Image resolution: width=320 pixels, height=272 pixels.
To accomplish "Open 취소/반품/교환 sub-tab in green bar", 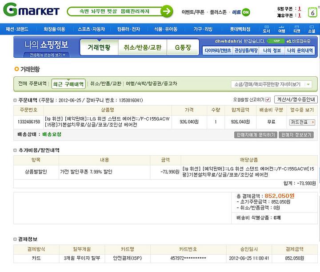I will [x=106, y=83].
